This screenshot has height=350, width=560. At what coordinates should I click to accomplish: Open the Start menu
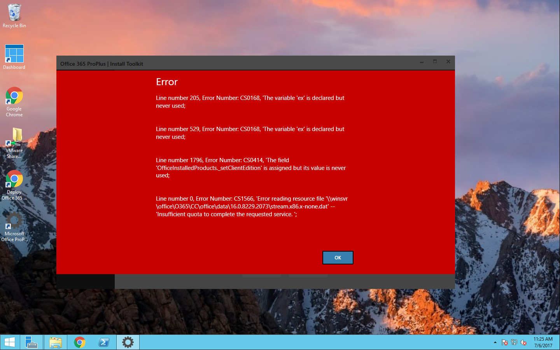pos(9,342)
